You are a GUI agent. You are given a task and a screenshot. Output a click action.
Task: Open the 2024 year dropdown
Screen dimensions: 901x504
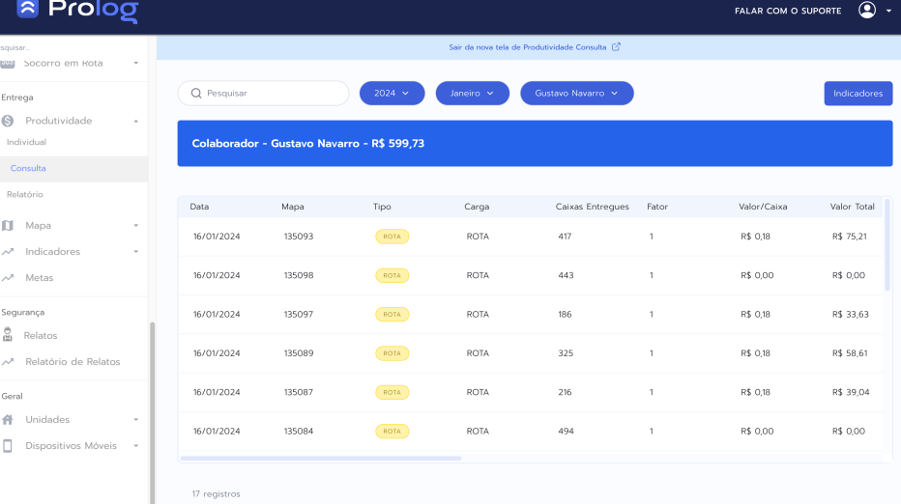tap(392, 94)
